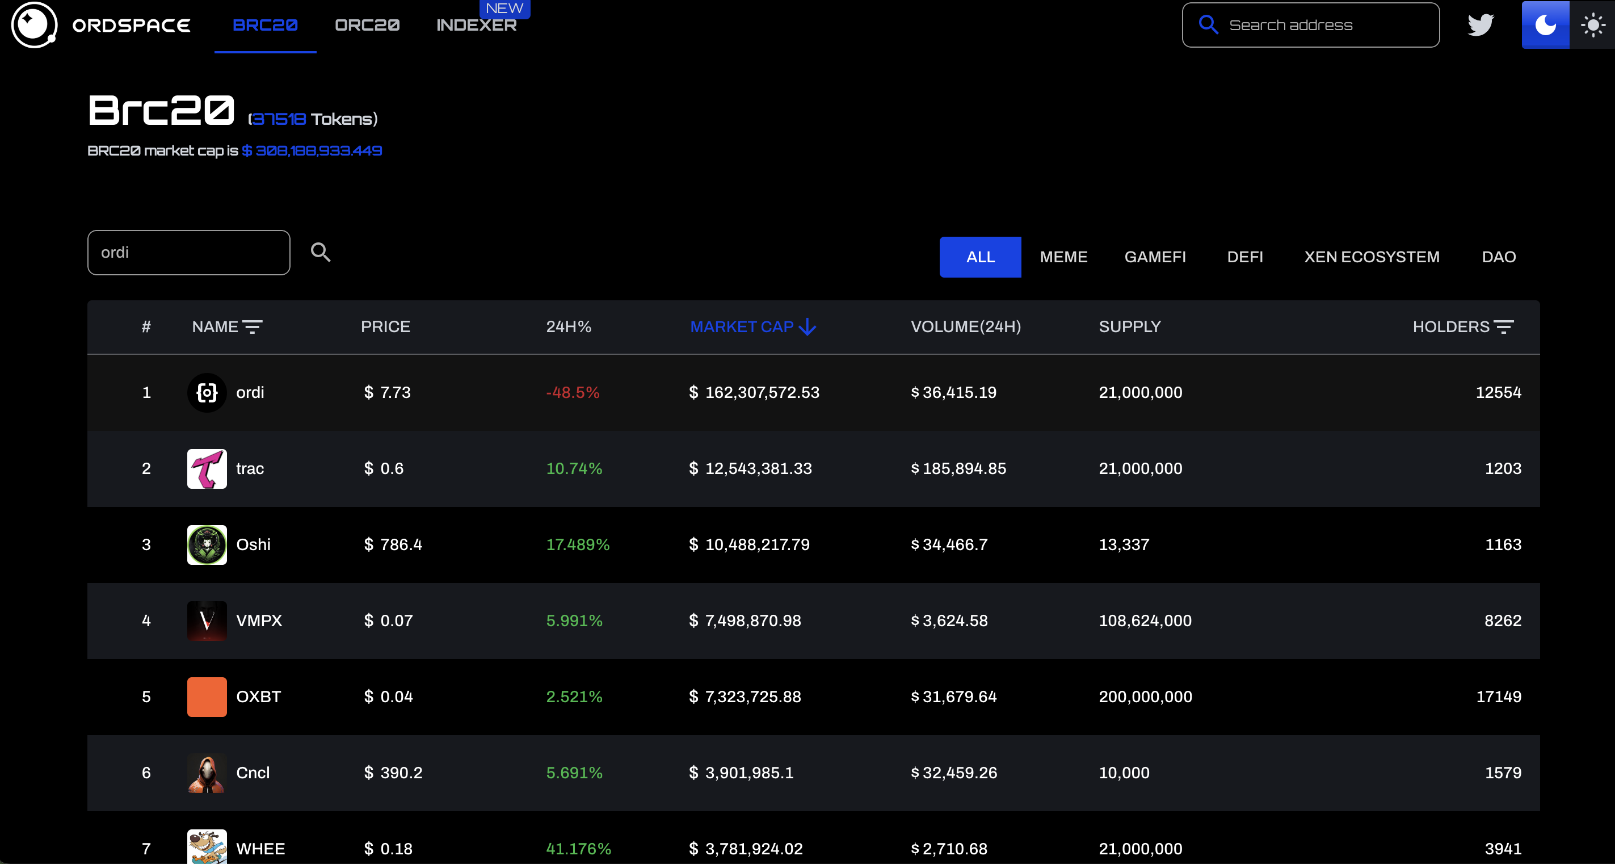Image resolution: width=1615 pixels, height=864 pixels.
Task: Click the Ordspace planet logo
Action: (x=34, y=25)
